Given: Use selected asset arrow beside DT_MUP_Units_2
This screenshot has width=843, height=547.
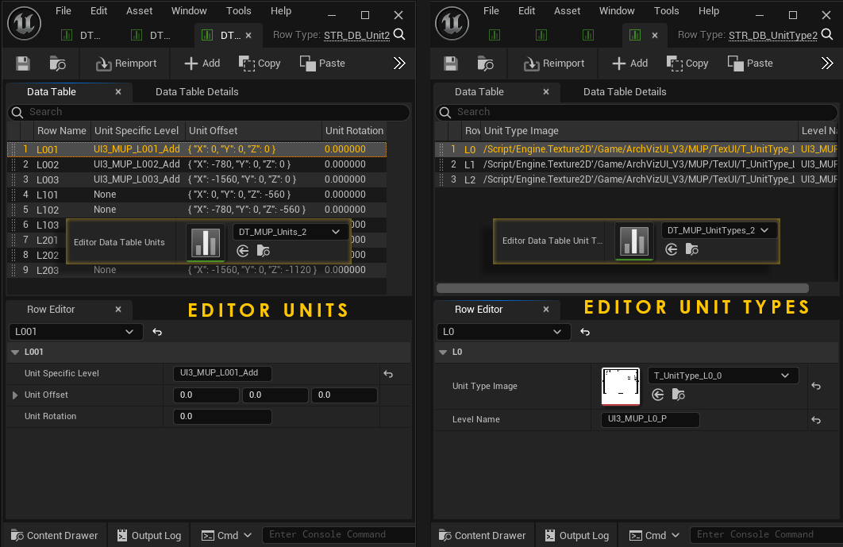Looking at the screenshot, I should [242, 251].
